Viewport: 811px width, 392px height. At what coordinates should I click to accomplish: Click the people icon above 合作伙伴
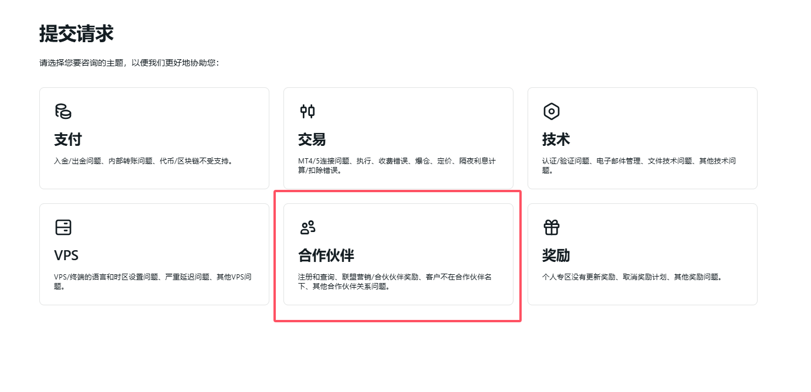(x=307, y=227)
